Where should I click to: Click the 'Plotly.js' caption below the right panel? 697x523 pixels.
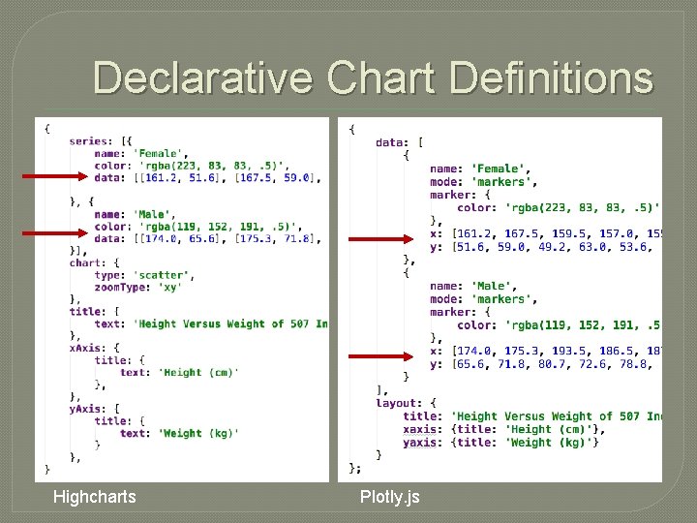tap(389, 497)
